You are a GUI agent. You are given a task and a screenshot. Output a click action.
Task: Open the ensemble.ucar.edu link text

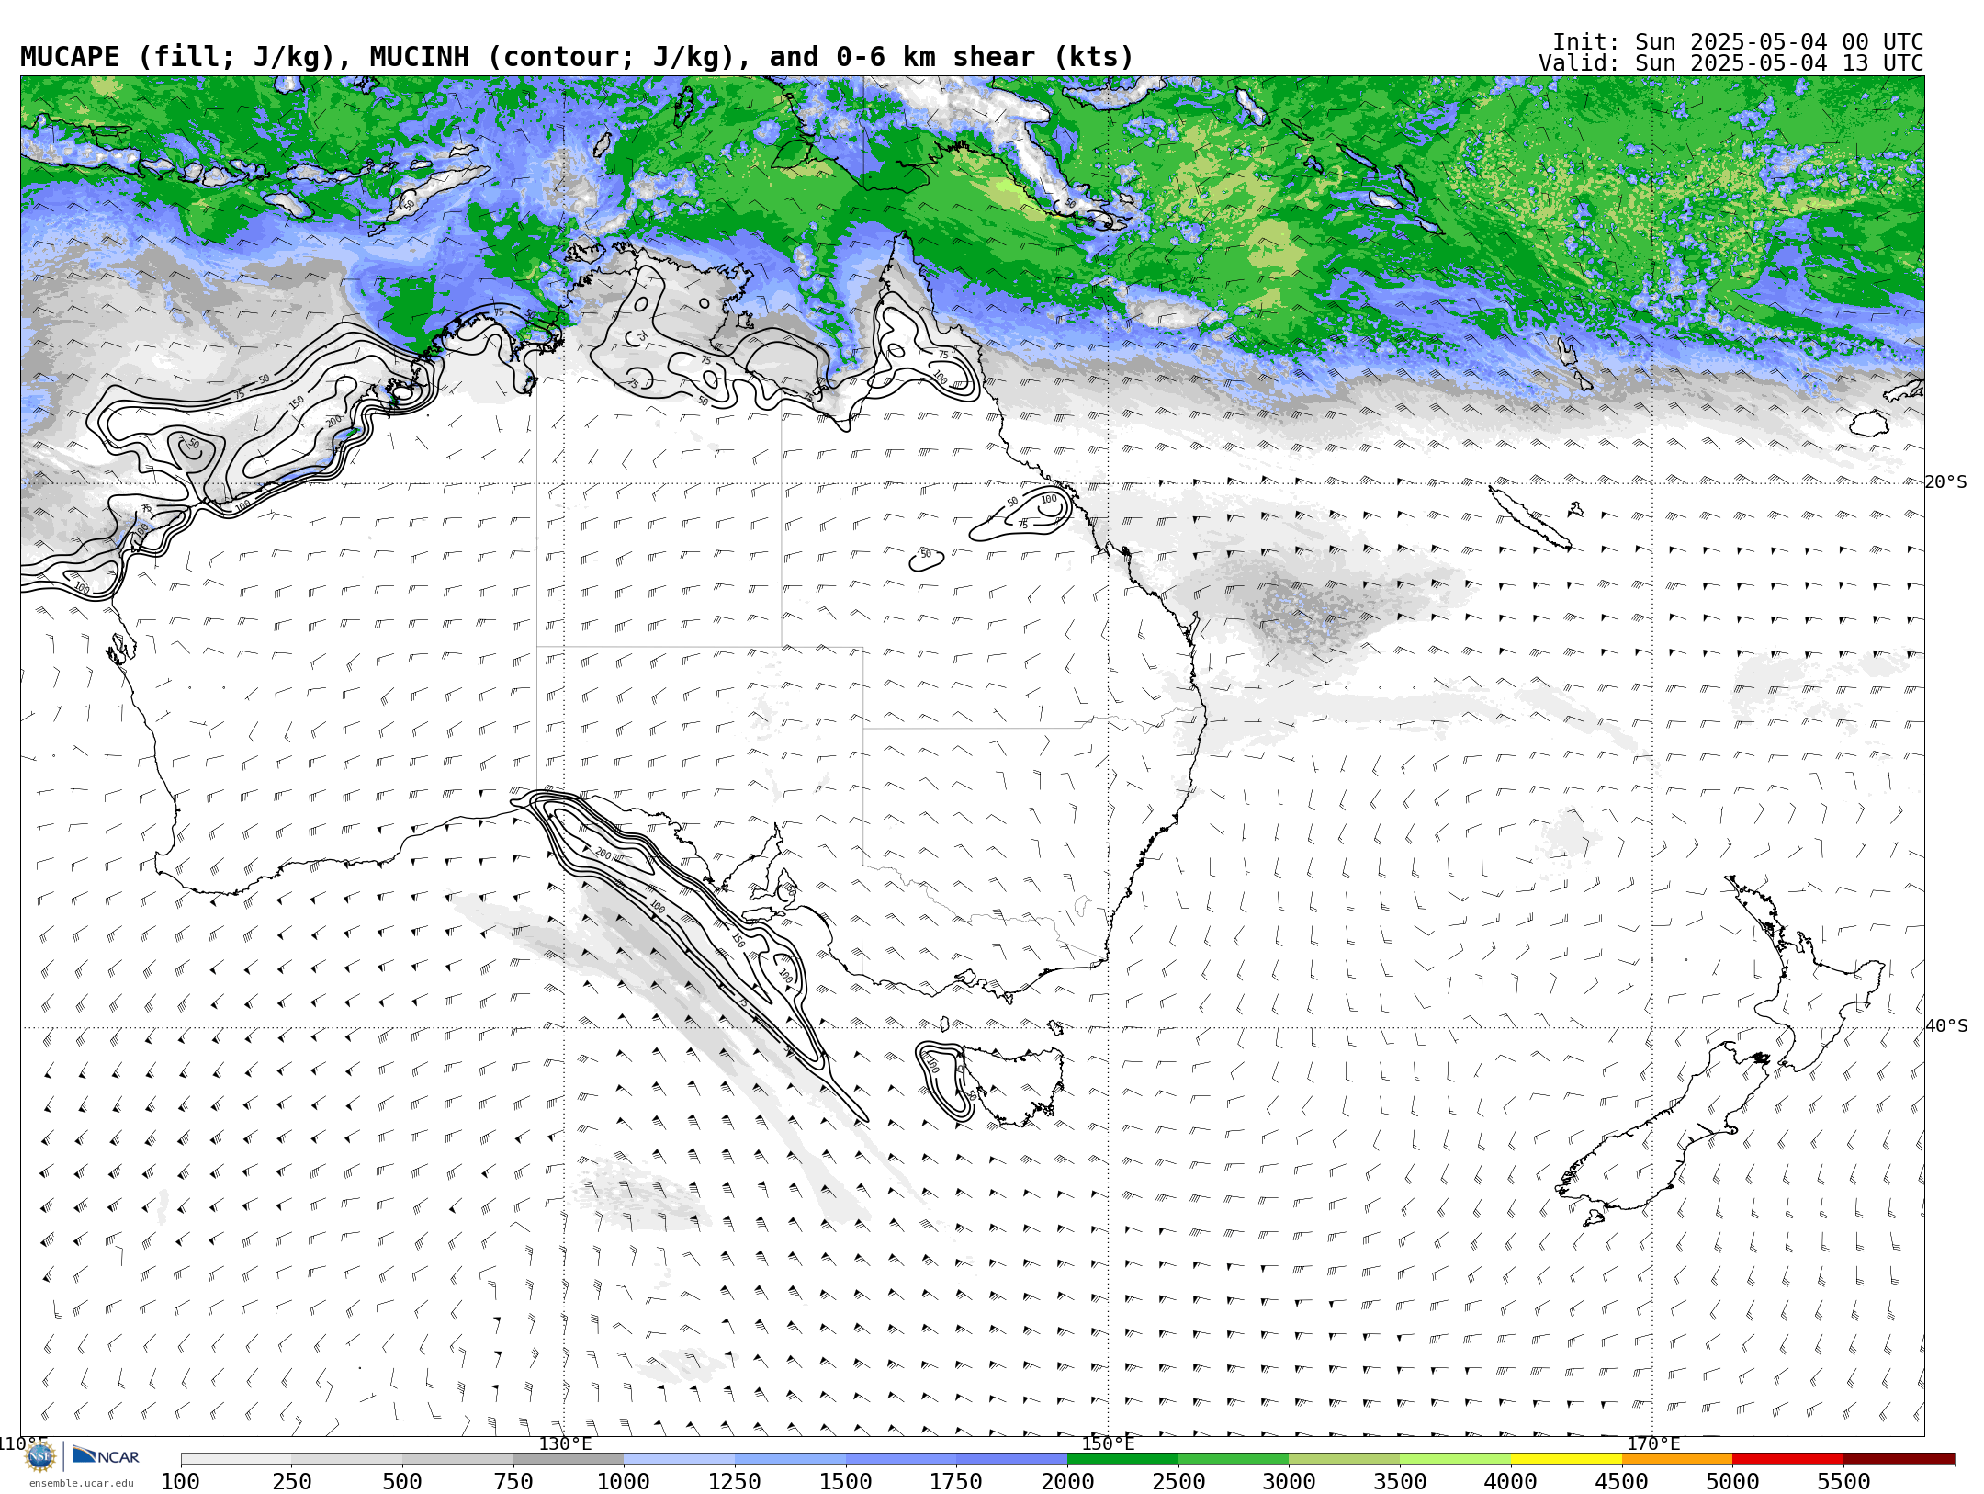(x=81, y=1483)
